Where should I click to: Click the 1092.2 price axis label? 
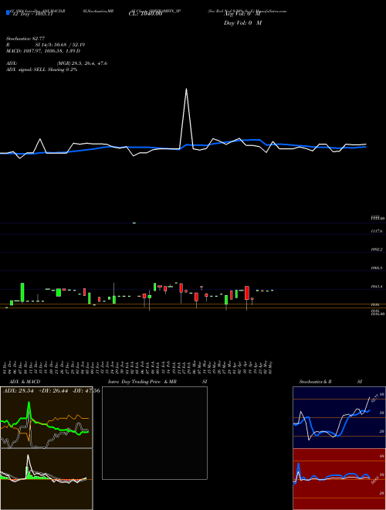tap(376, 250)
